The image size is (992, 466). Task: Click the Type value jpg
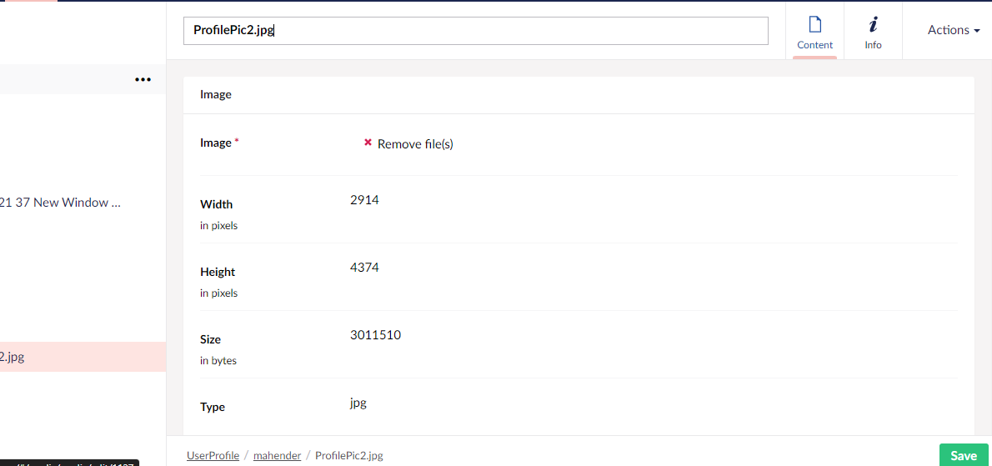coord(358,403)
